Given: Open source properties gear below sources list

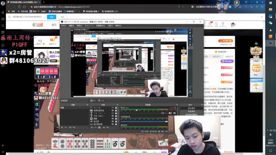Looking at the screenshot, I should click(99, 127).
